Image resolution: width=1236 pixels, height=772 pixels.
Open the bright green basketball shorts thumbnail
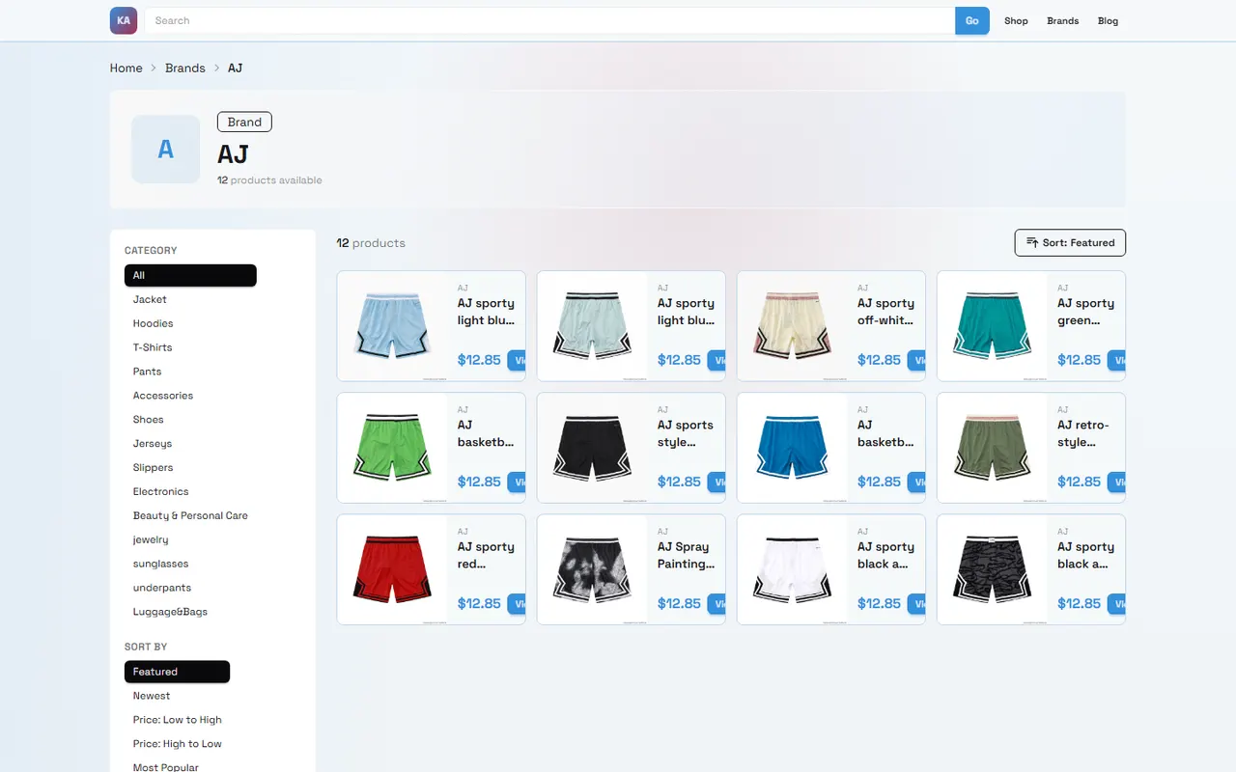[392, 448]
